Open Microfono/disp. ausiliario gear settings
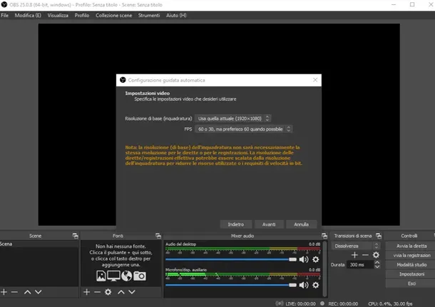Screen dimensions: 435x307 coord(315,285)
